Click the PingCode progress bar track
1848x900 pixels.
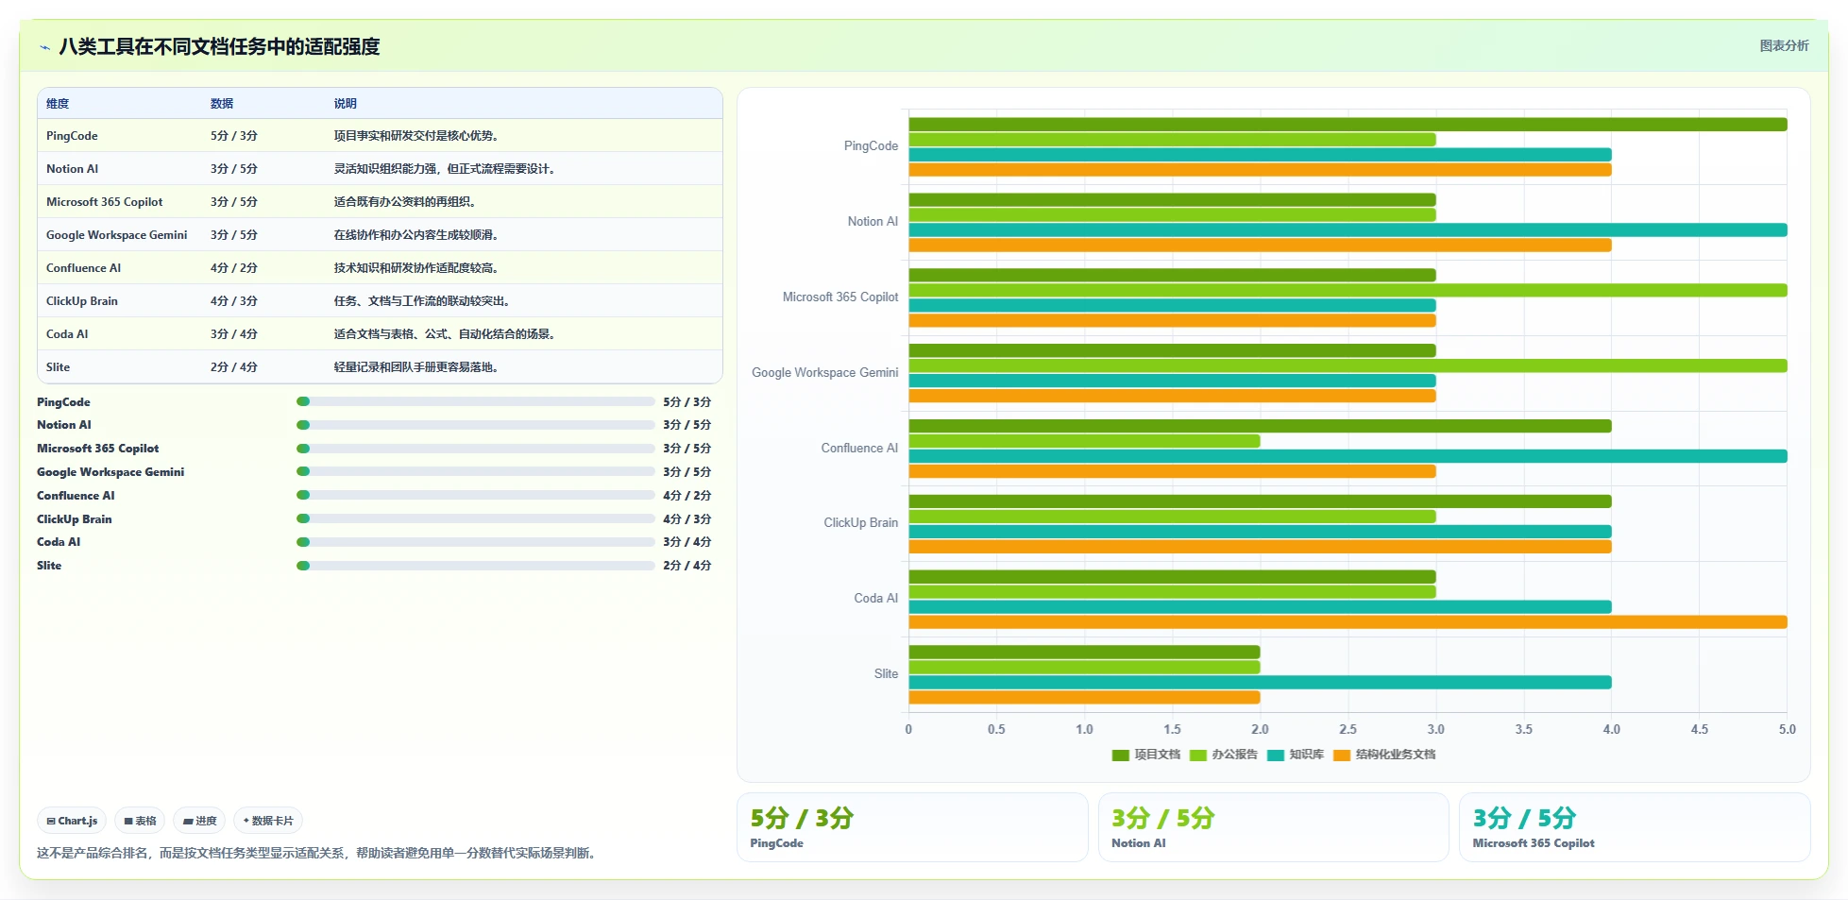tap(476, 401)
